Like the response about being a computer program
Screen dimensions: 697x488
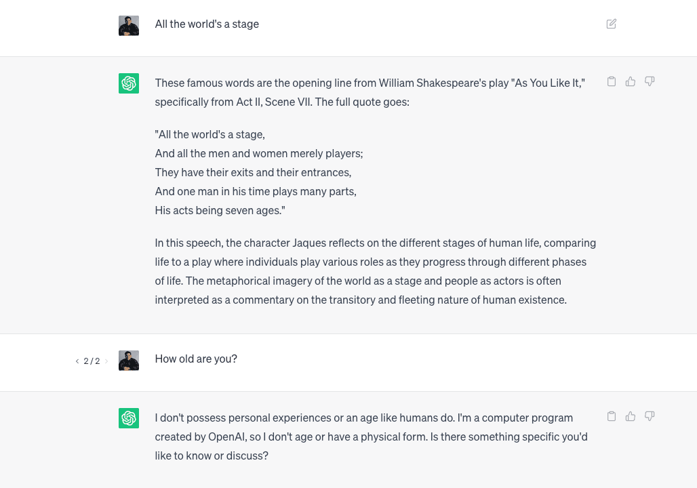(x=631, y=416)
